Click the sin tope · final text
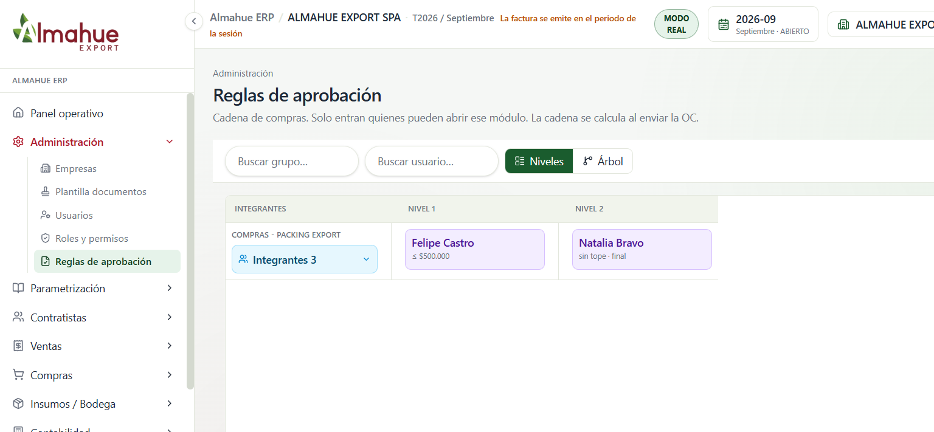934x432 pixels. 602,256
